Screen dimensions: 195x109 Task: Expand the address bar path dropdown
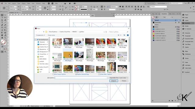pos(104,32)
